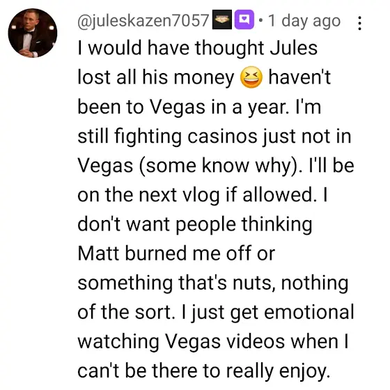Select the word "haven't" after the emoji

(x=299, y=77)
